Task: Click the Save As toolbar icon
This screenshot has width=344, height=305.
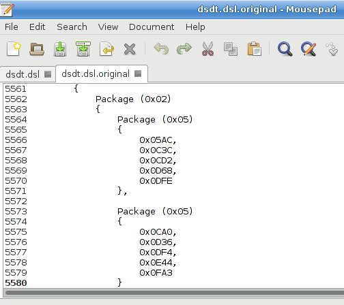Action: point(83,49)
